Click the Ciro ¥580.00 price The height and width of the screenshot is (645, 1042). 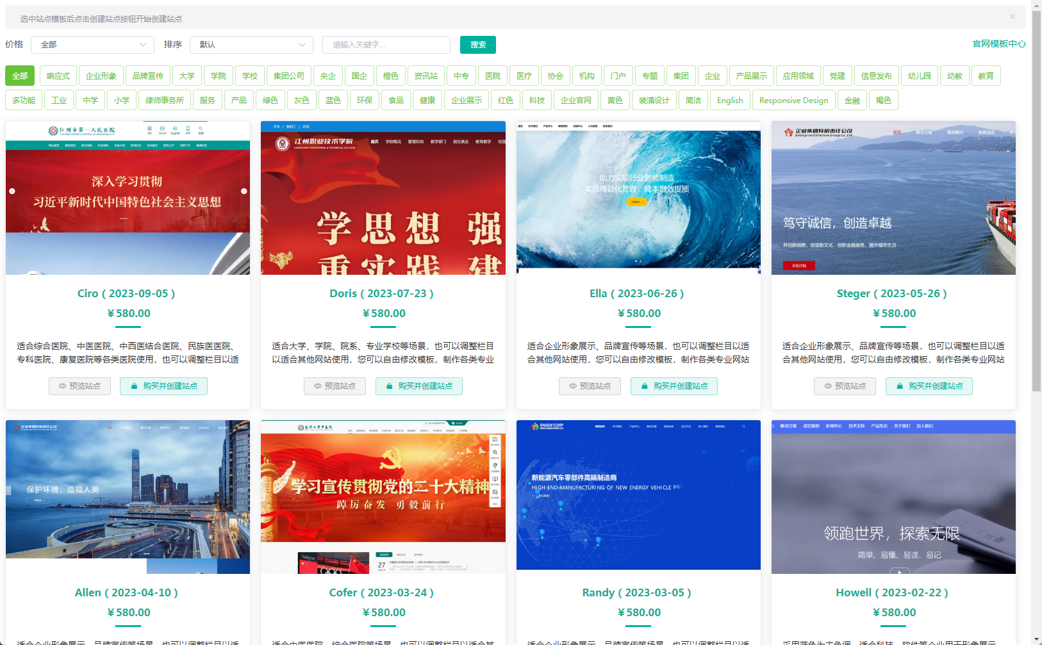point(129,313)
